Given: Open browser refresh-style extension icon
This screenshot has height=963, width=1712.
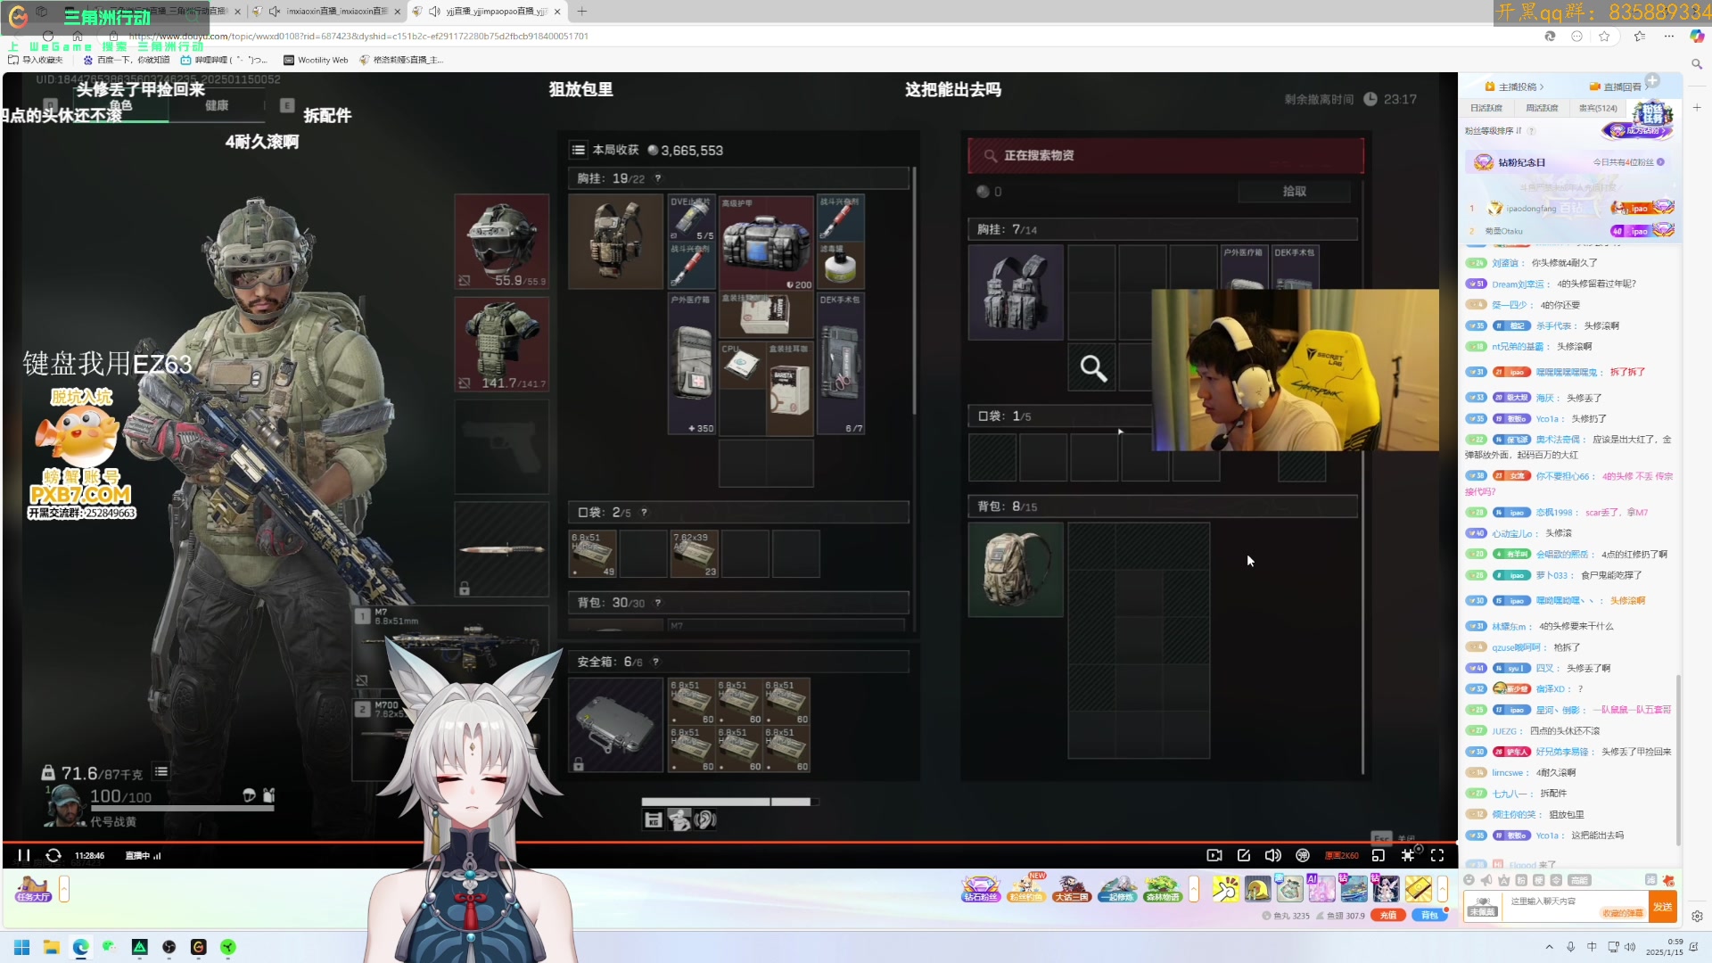Looking at the screenshot, I should [1550, 36].
